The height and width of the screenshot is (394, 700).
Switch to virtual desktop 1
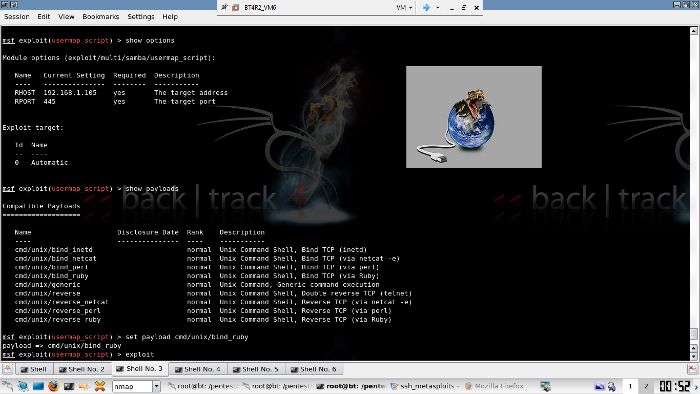(630, 386)
